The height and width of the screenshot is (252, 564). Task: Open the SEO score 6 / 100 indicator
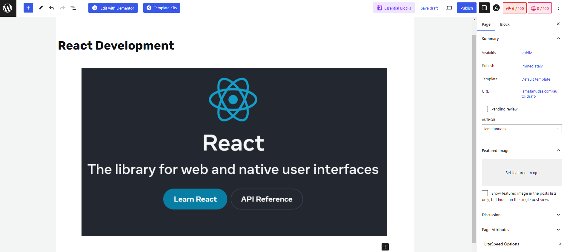[515, 8]
